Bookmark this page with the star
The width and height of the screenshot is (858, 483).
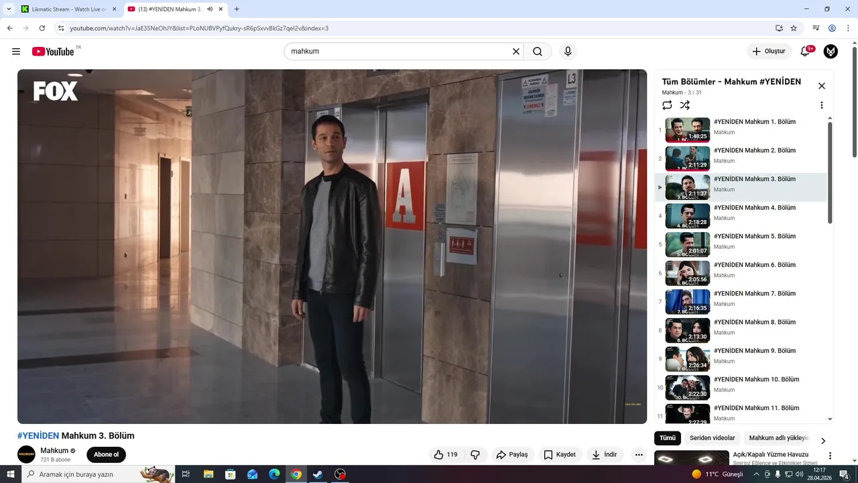pos(794,28)
